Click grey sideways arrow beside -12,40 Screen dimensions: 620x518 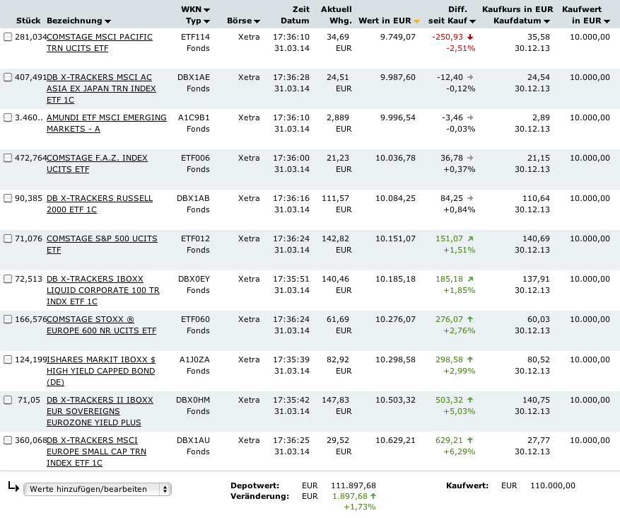coord(470,77)
